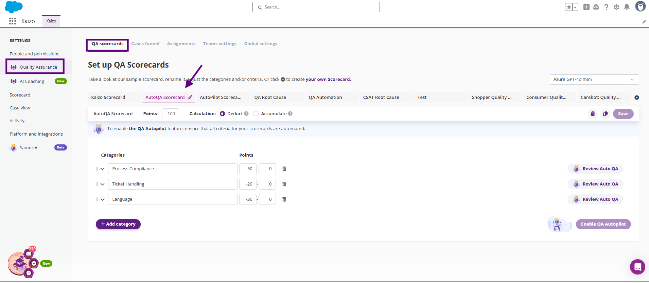Click the Accumulate help question icon

pos(290,114)
